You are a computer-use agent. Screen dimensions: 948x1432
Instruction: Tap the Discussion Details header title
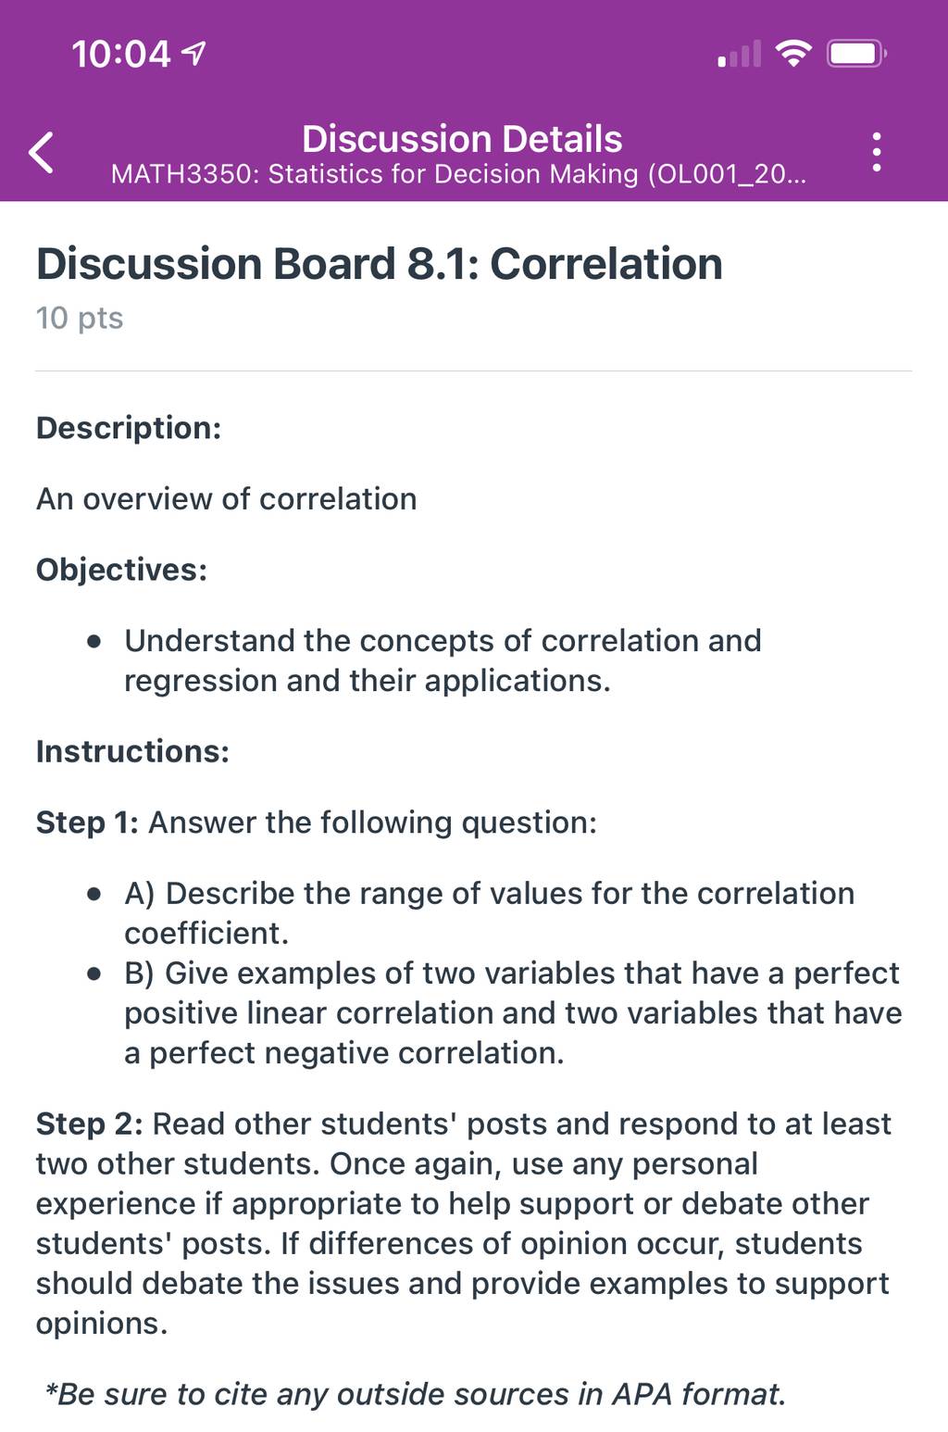(x=462, y=139)
